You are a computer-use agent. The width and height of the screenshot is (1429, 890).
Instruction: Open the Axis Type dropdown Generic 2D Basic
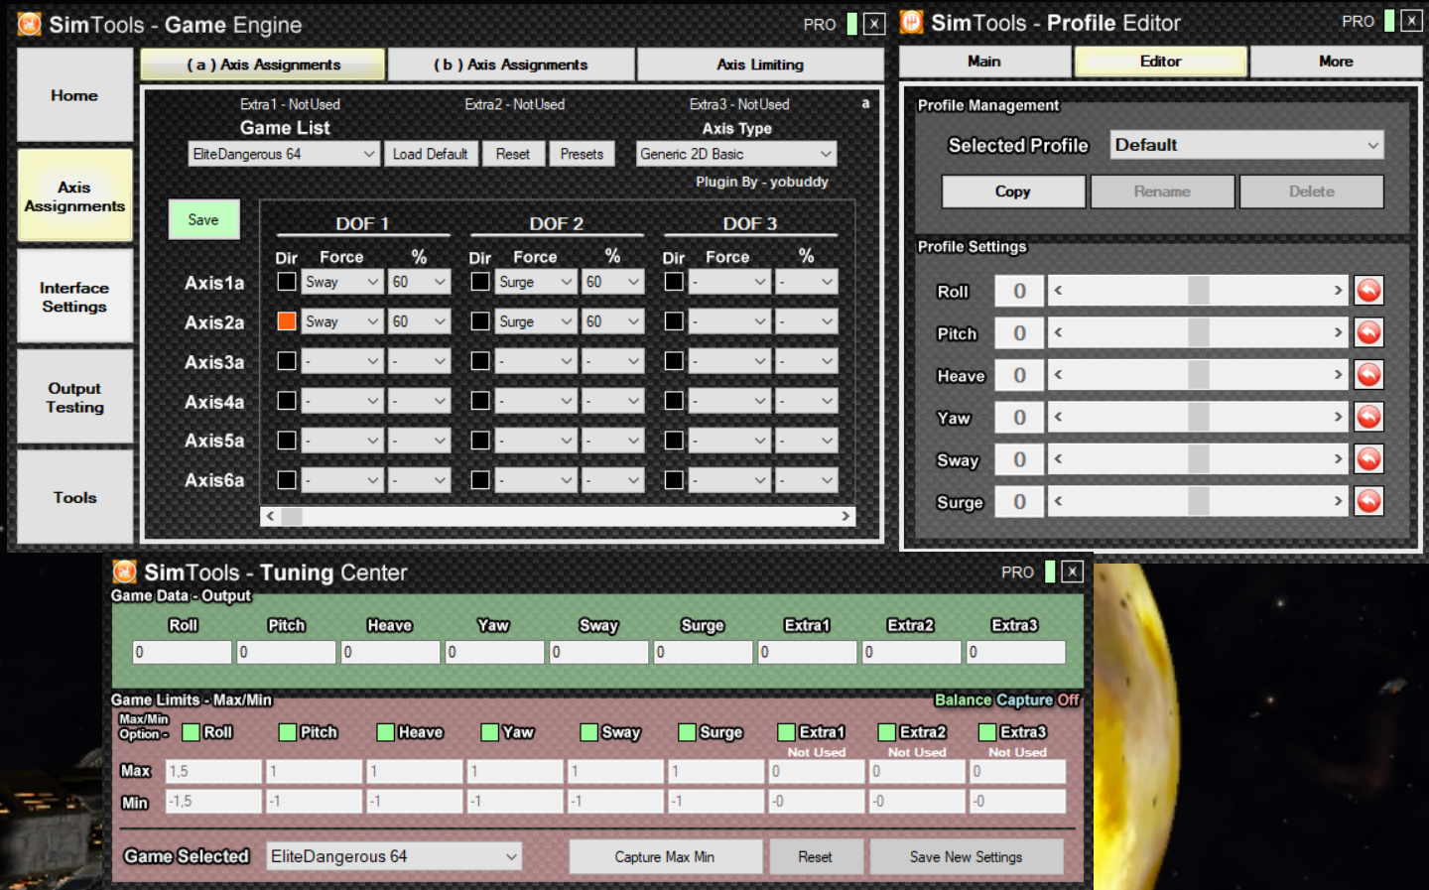click(736, 154)
